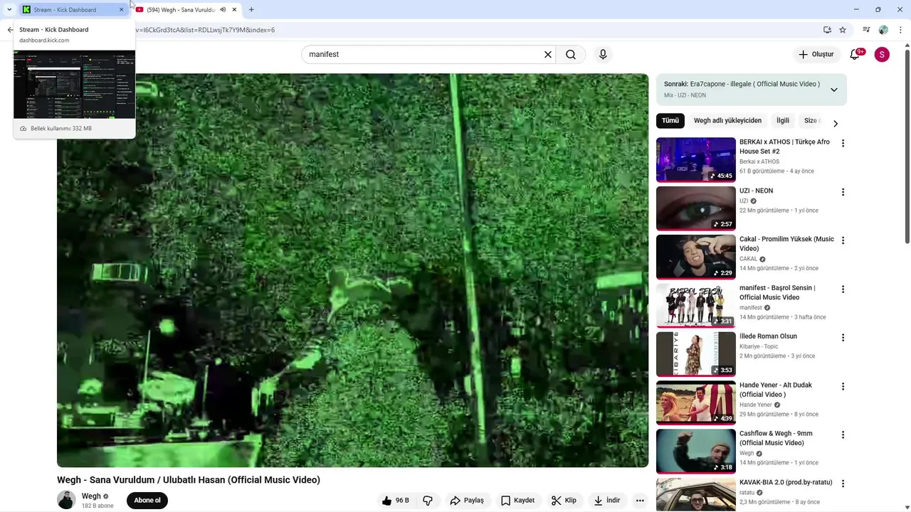
Task: Click in the search field containing manifest
Action: [x=423, y=55]
